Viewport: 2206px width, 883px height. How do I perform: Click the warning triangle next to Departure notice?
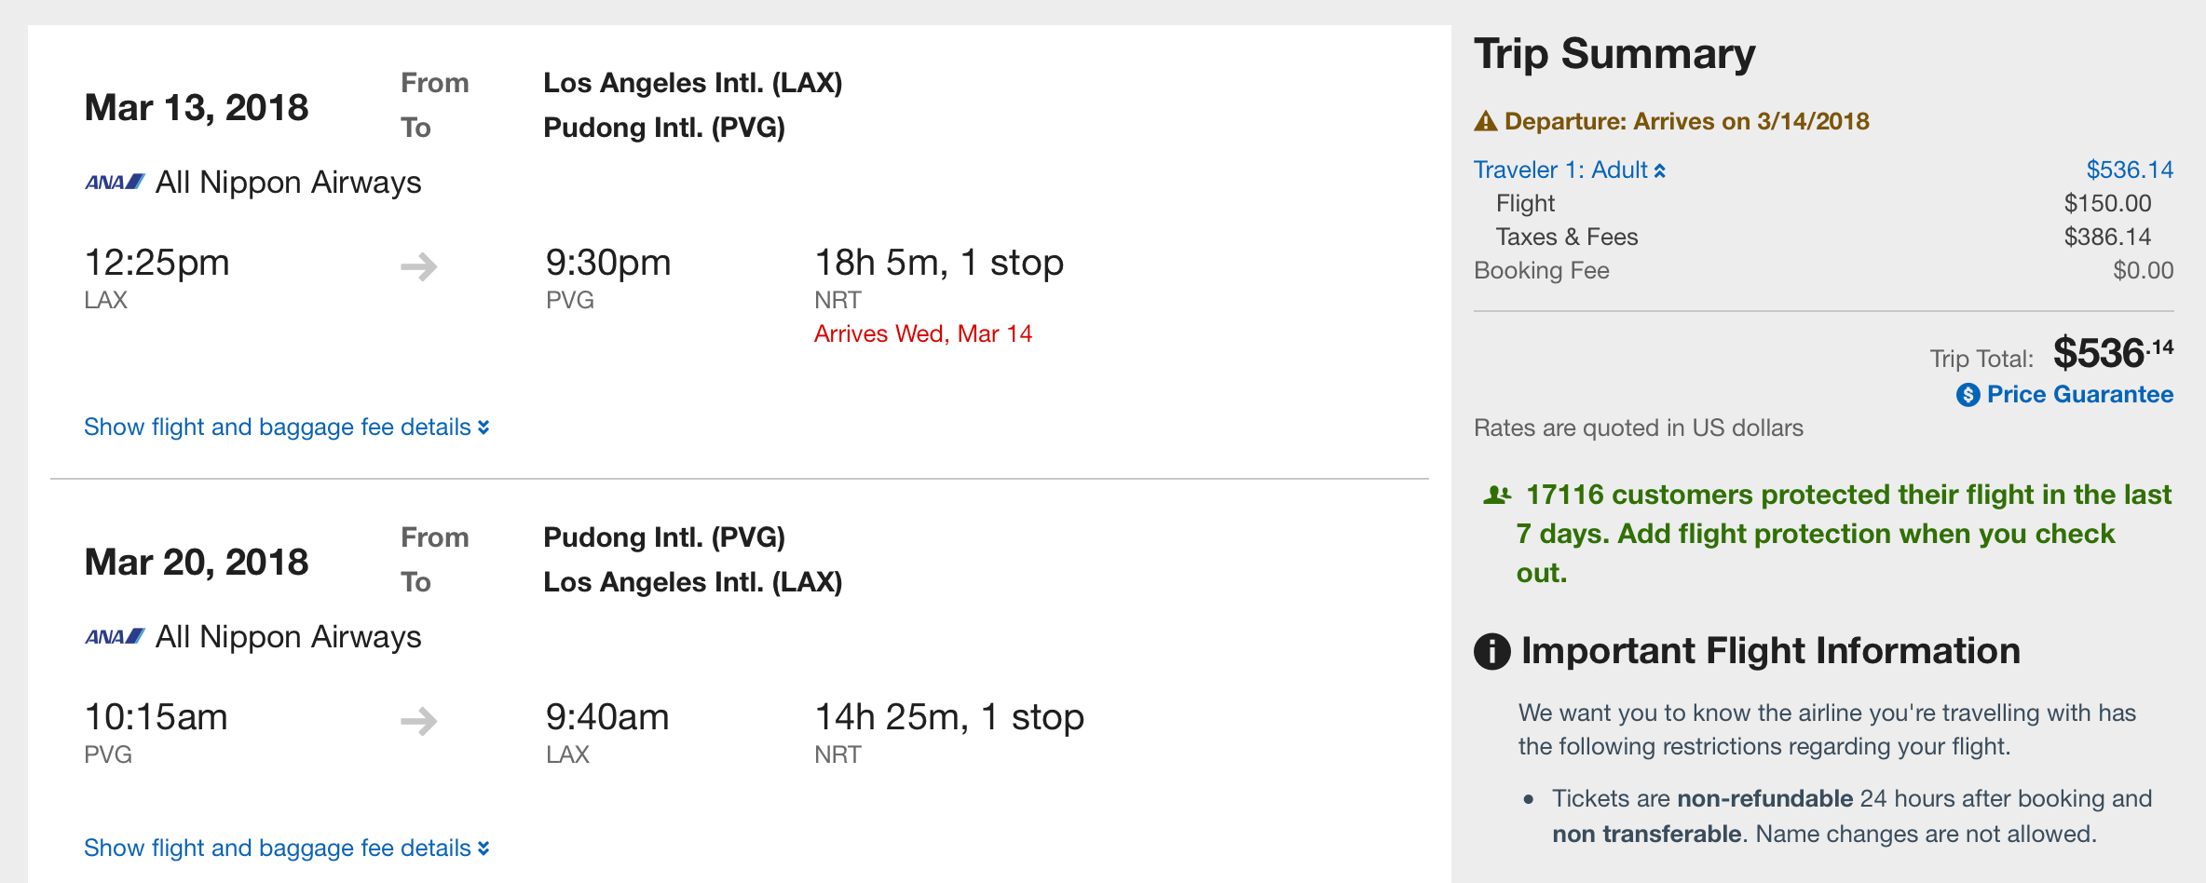(1486, 121)
